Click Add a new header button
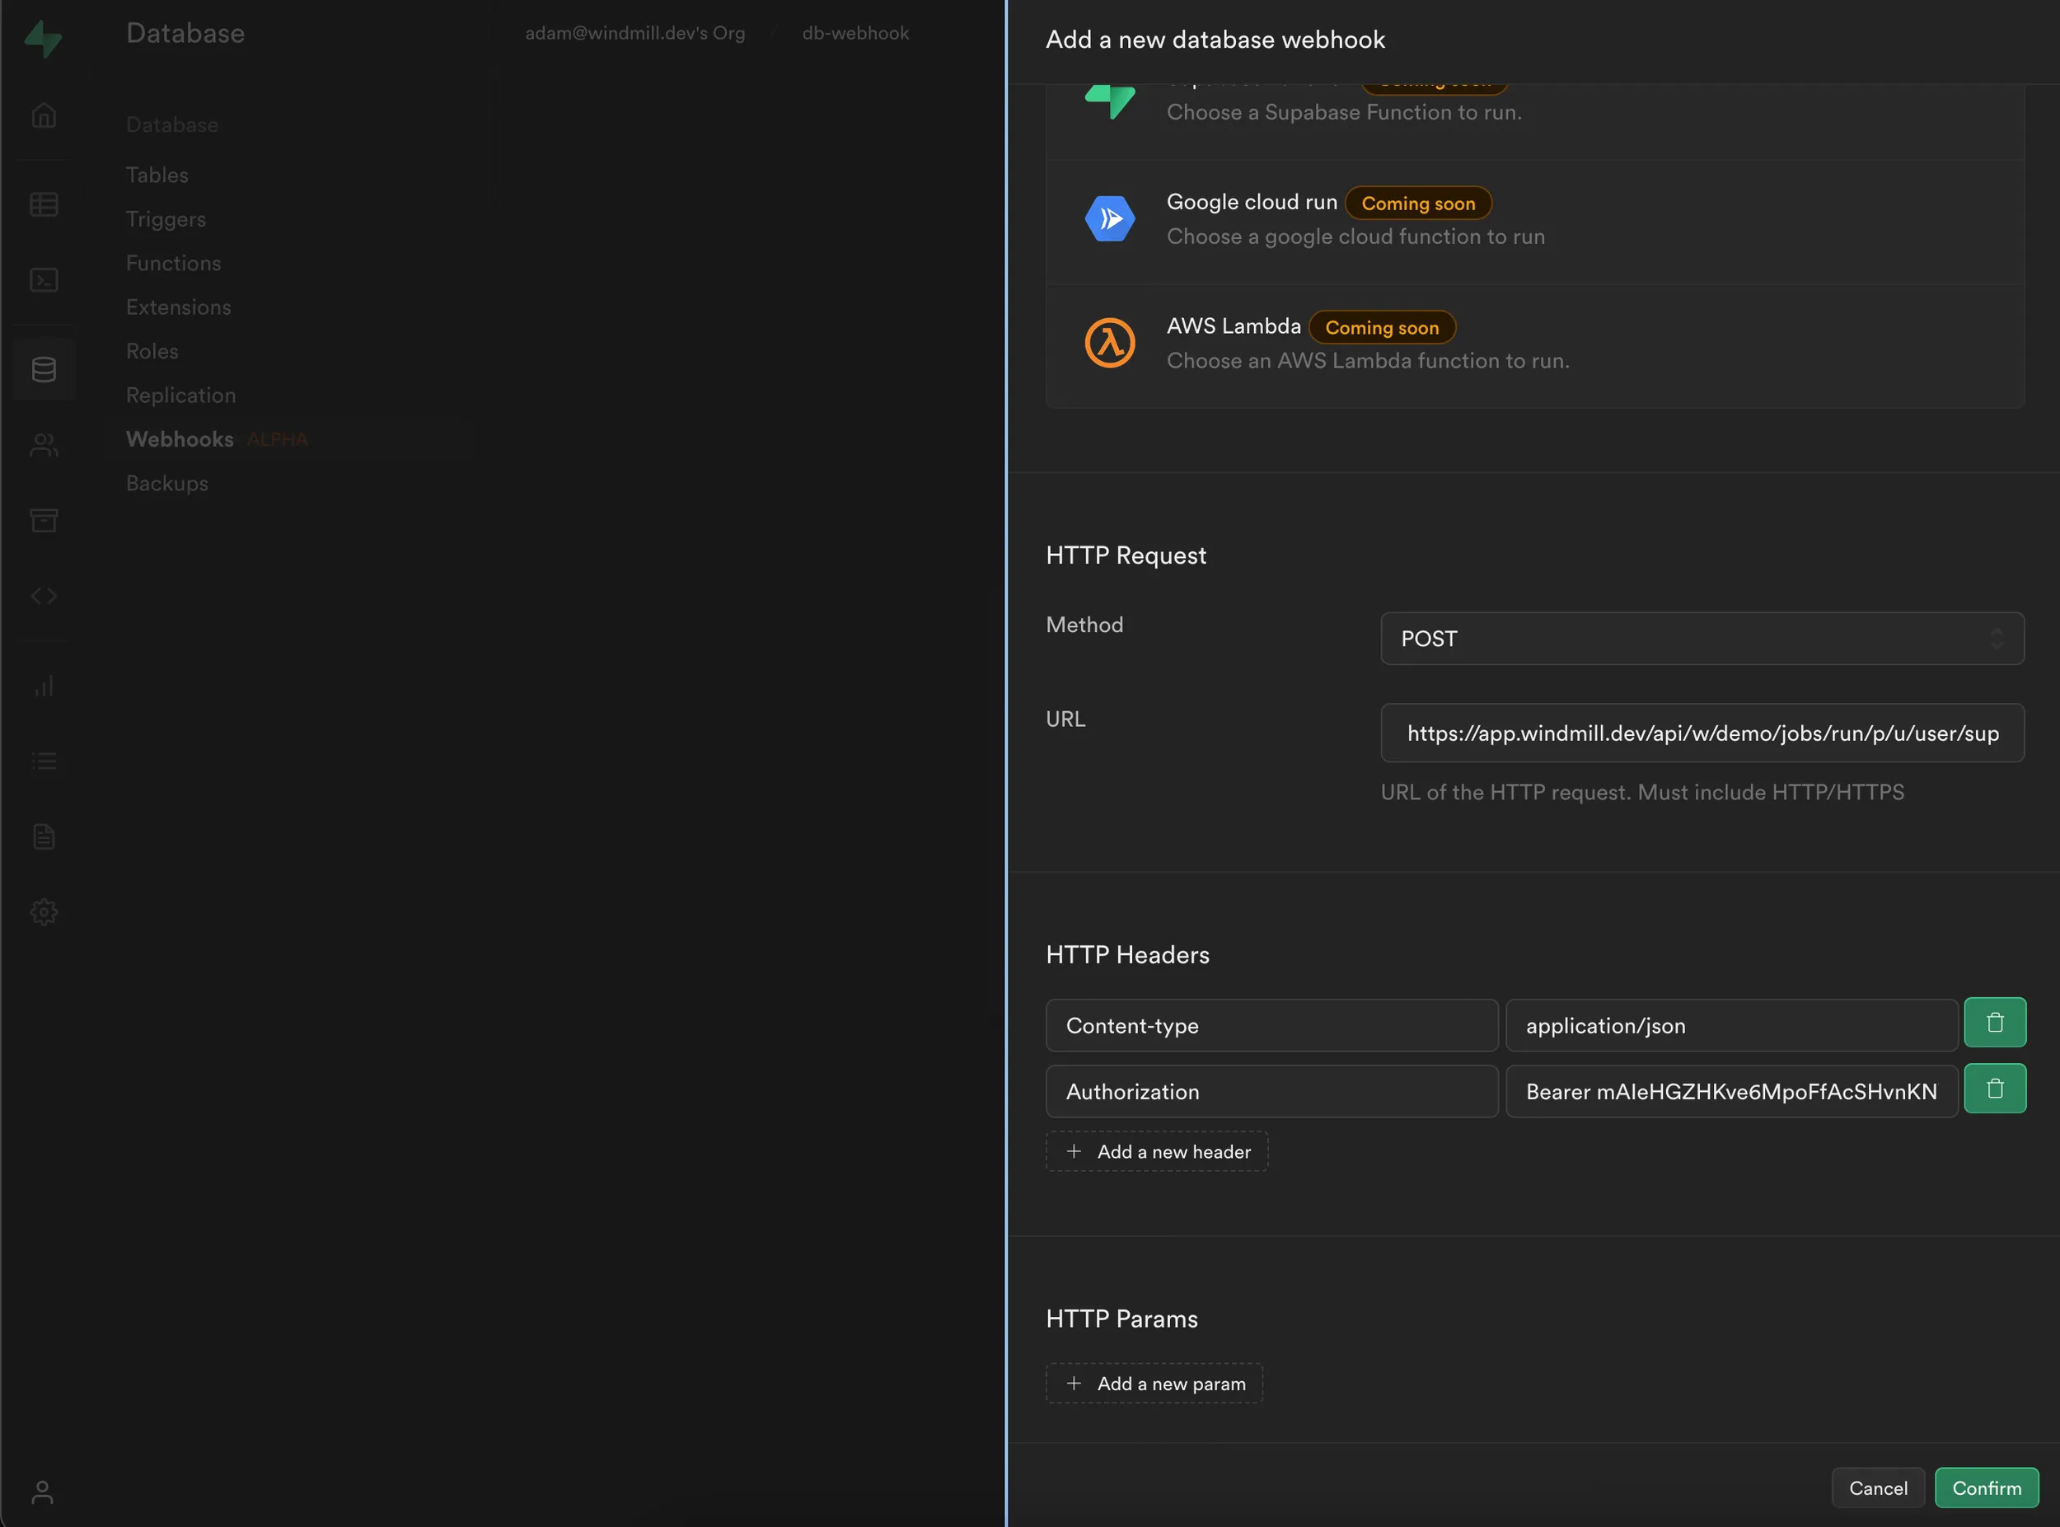 1156,1150
